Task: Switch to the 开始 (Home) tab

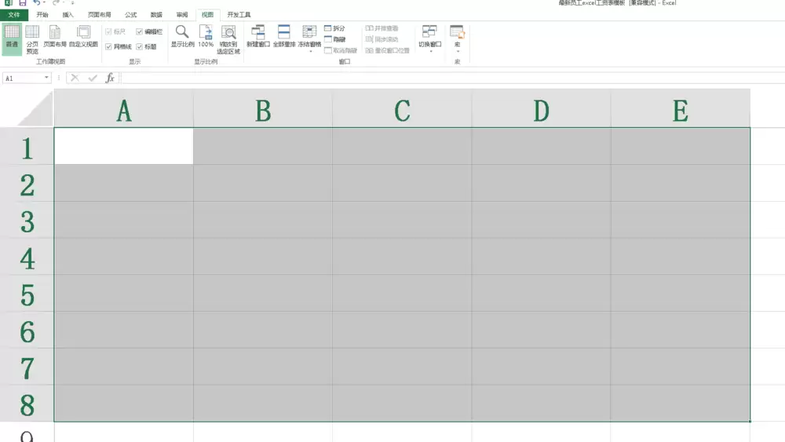Action: (x=42, y=14)
